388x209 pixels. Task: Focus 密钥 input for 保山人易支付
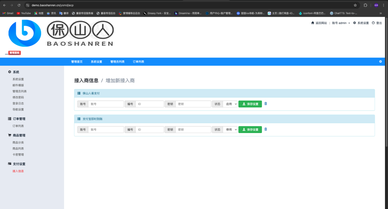click(193, 104)
